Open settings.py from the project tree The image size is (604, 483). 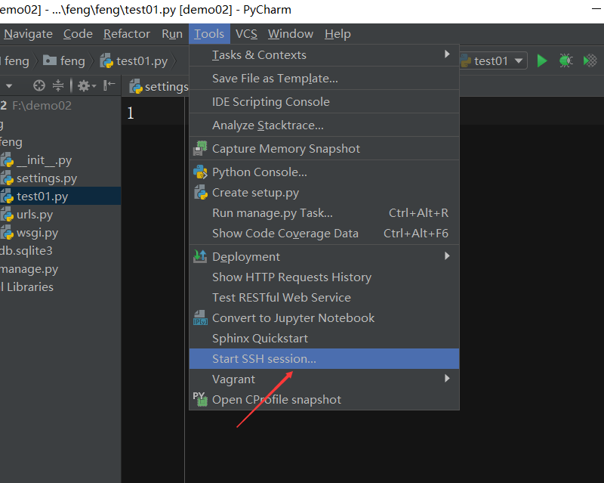point(48,178)
